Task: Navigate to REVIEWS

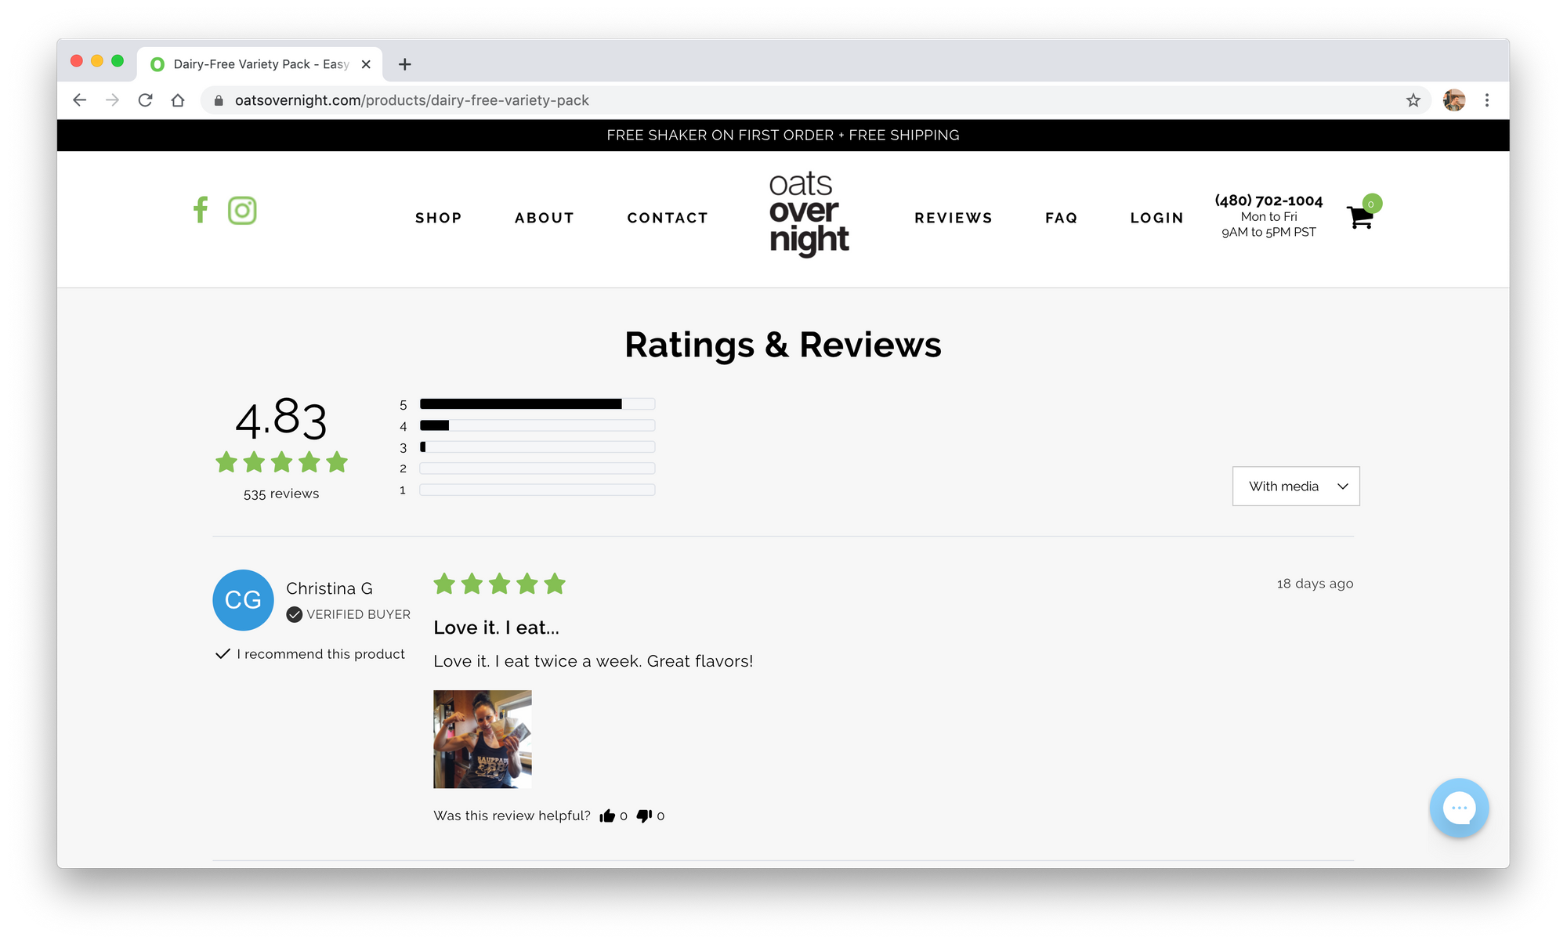Action: pos(954,218)
